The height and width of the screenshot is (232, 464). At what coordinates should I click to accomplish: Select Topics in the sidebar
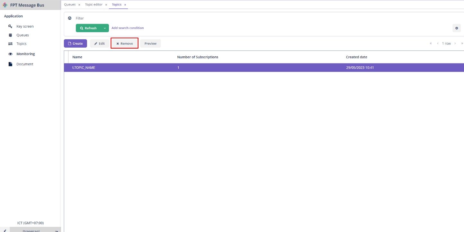[21, 43]
